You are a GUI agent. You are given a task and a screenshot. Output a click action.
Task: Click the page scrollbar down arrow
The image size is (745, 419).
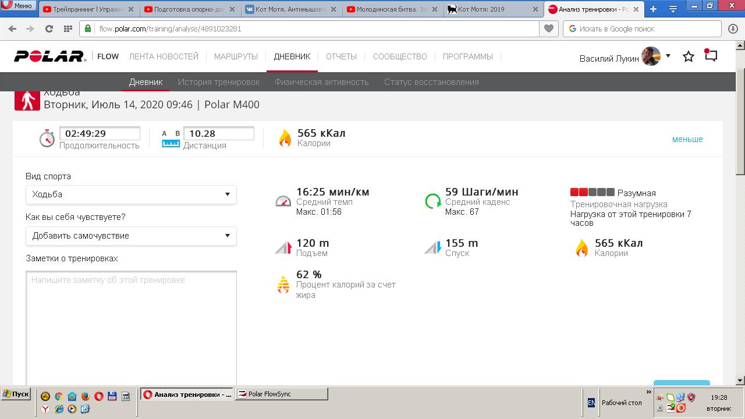[740, 380]
